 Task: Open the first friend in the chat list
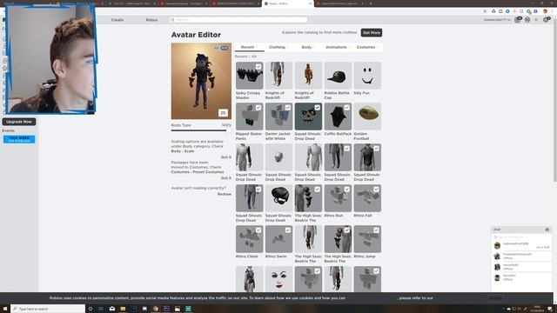pos(521,245)
